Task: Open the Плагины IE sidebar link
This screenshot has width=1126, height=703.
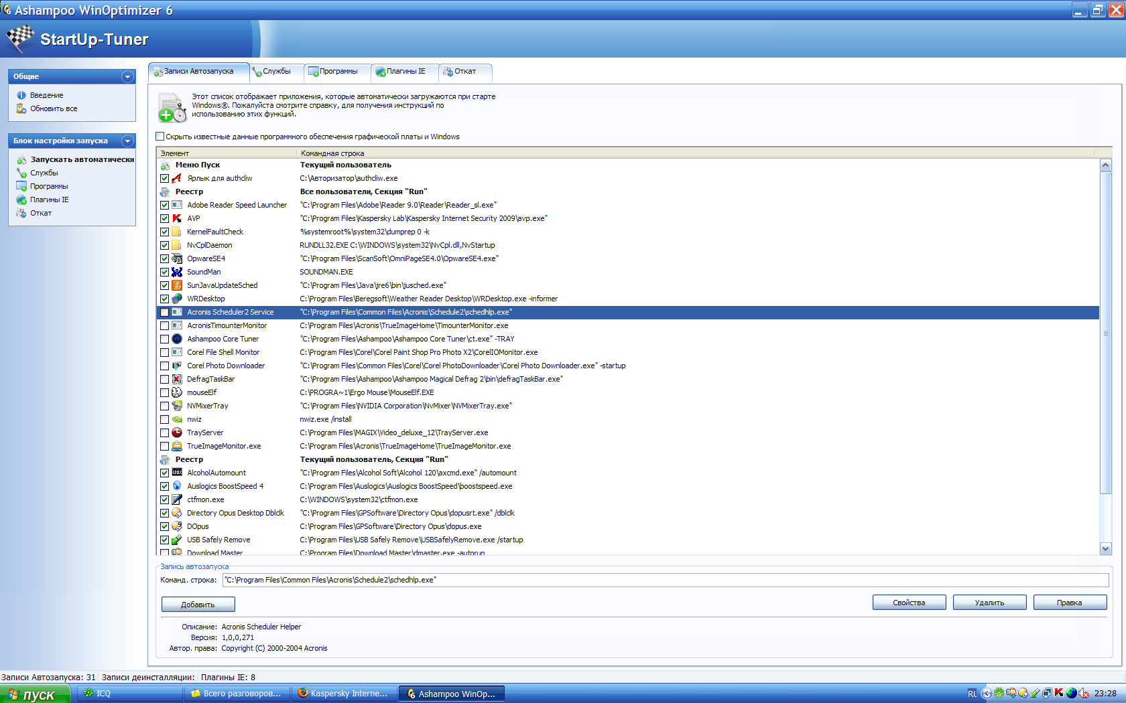Action: coord(50,200)
